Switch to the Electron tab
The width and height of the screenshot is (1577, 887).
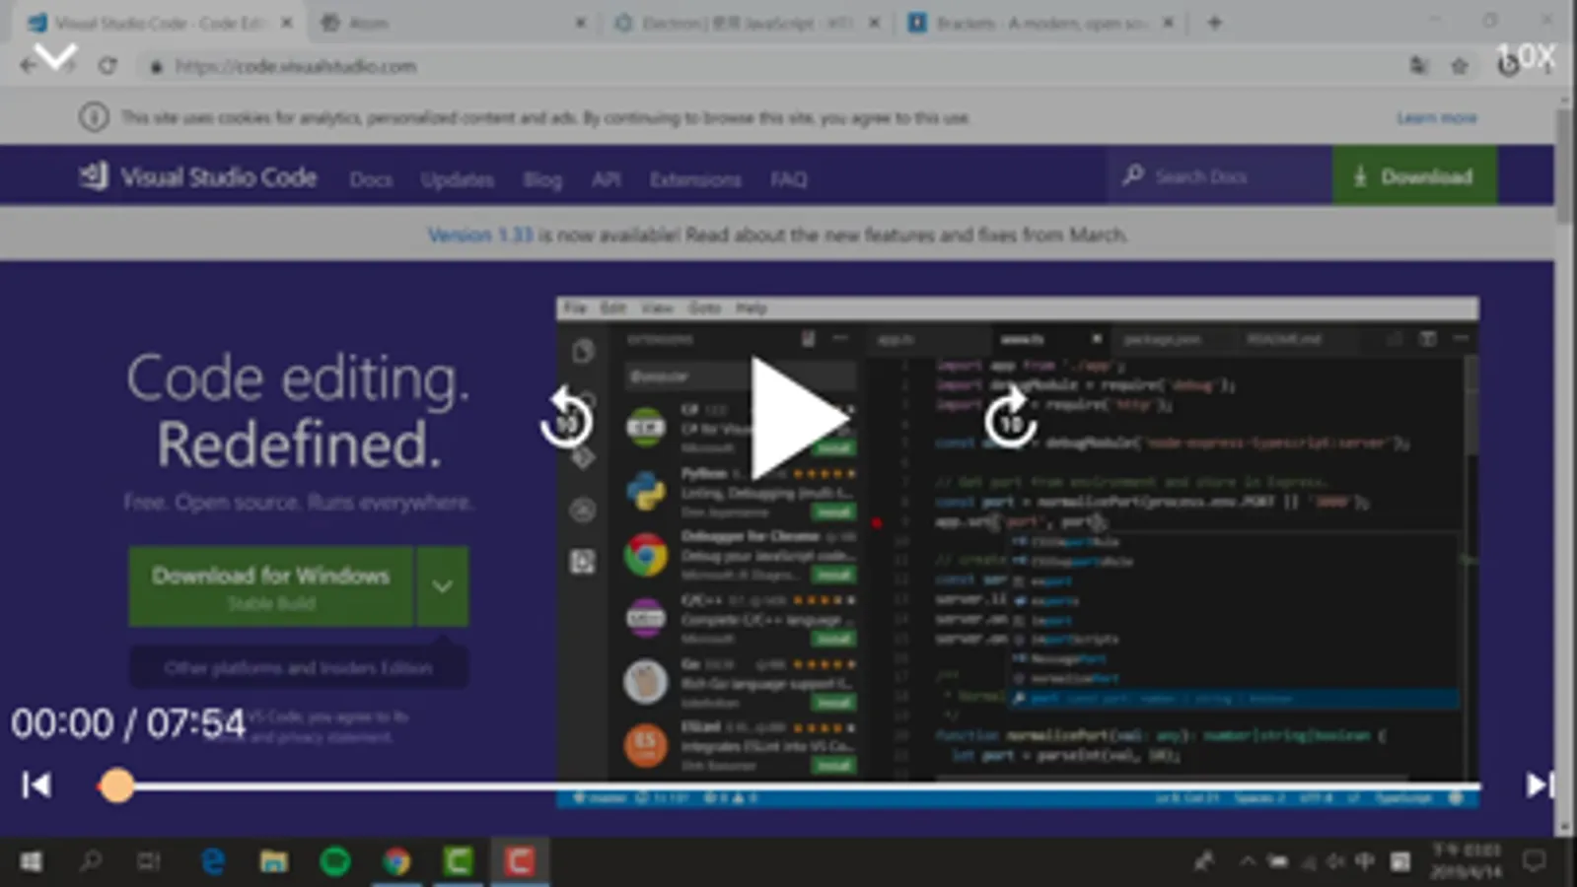click(x=748, y=23)
